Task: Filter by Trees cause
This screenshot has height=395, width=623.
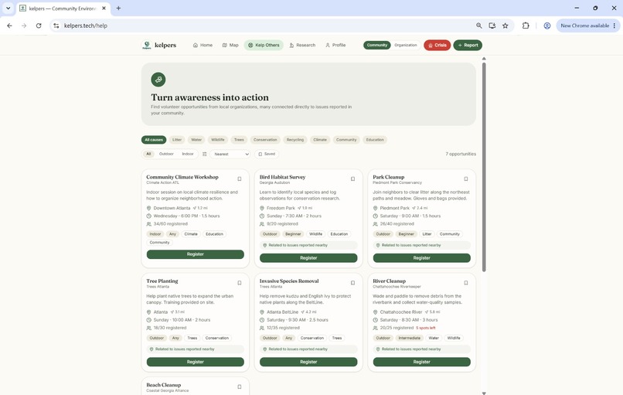Action: coord(239,140)
